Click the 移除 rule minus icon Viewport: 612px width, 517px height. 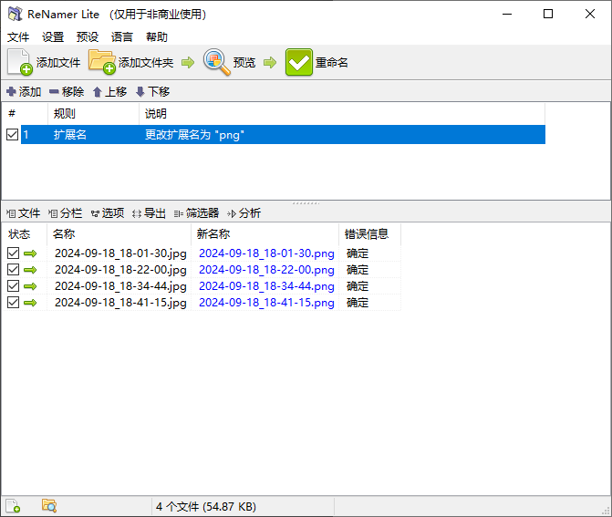54,92
